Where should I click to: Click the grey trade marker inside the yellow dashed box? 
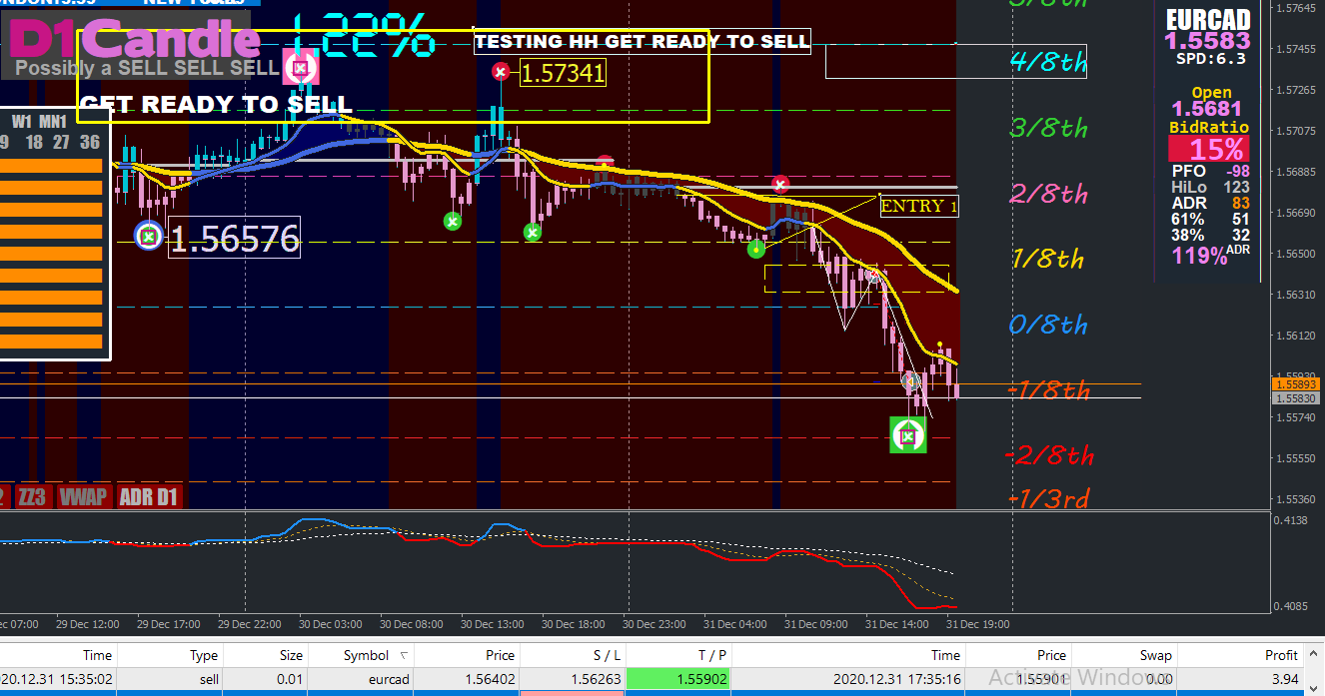873,276
